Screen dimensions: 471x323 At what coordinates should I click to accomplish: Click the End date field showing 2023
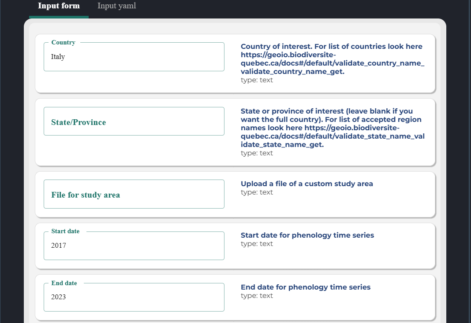(x=134, y=297)
